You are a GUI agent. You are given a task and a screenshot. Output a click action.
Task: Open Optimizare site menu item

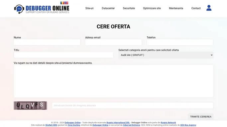pos(152,8)
